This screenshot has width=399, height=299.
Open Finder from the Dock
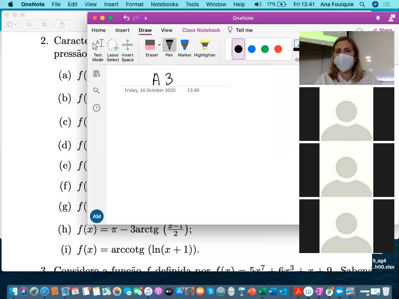coord(13,291)
